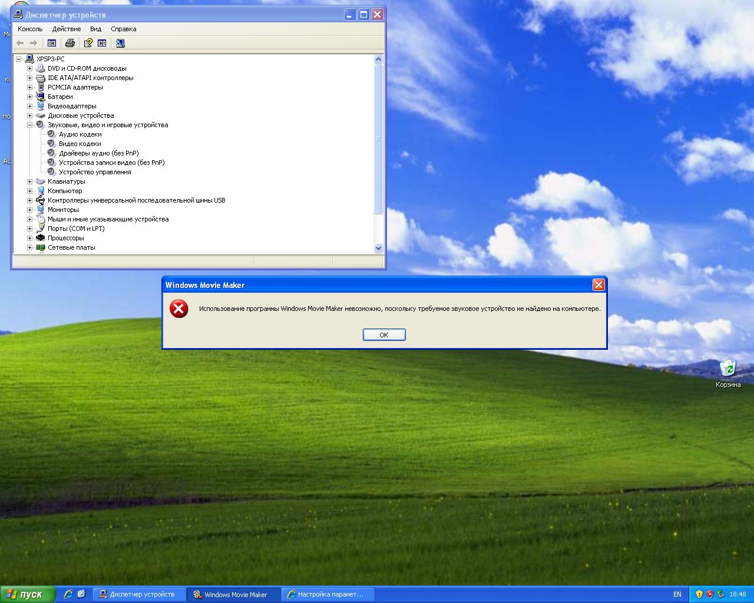The height and width of the screenshot is (603, 754).
Task: Collapse Звуковые, видео и игровые устройства node
Action: point(29,125)
